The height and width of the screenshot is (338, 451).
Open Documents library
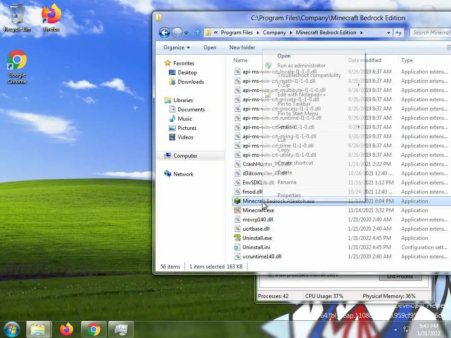[x=191, y=110]
